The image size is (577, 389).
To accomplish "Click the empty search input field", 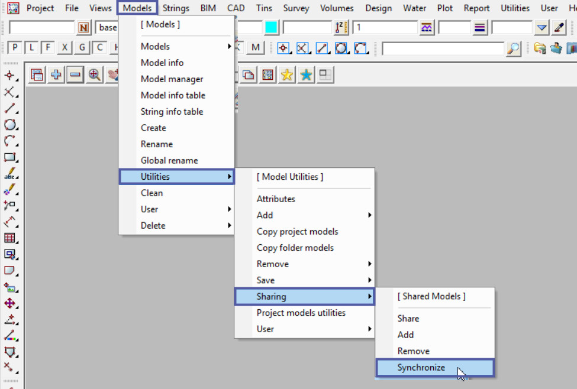I will coord(443,48).
